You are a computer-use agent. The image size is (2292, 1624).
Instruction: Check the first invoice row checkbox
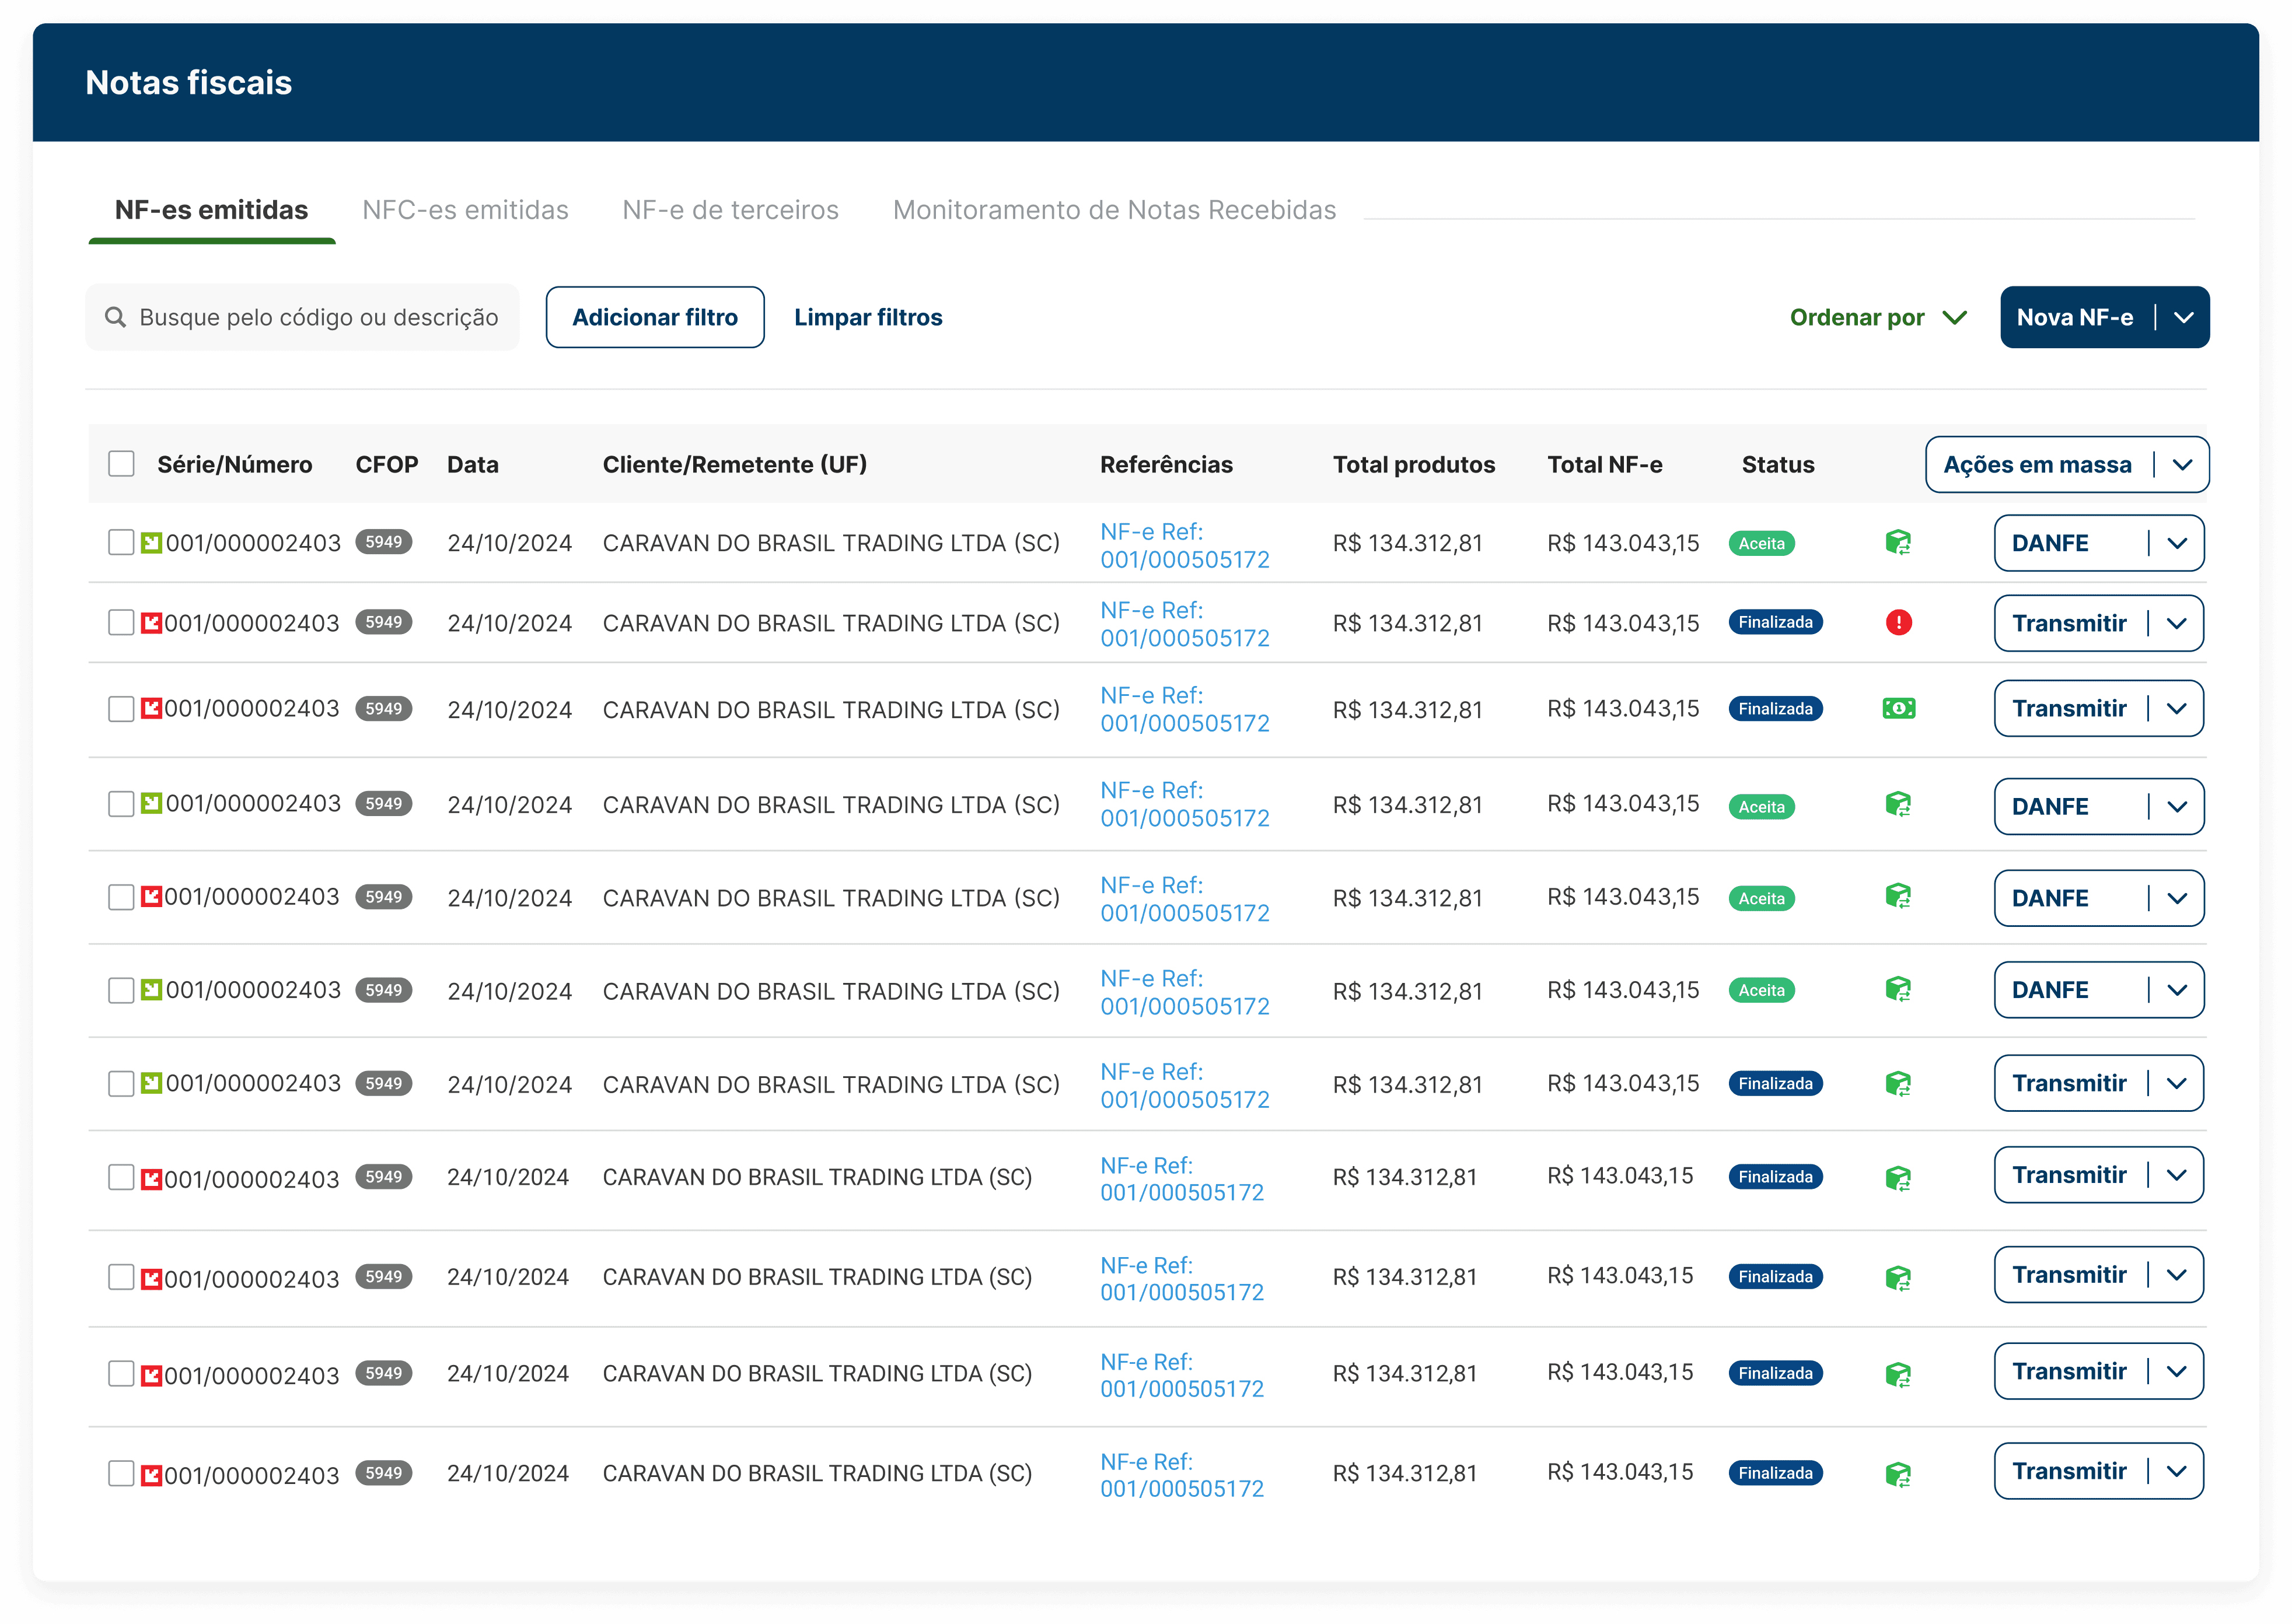121,542
